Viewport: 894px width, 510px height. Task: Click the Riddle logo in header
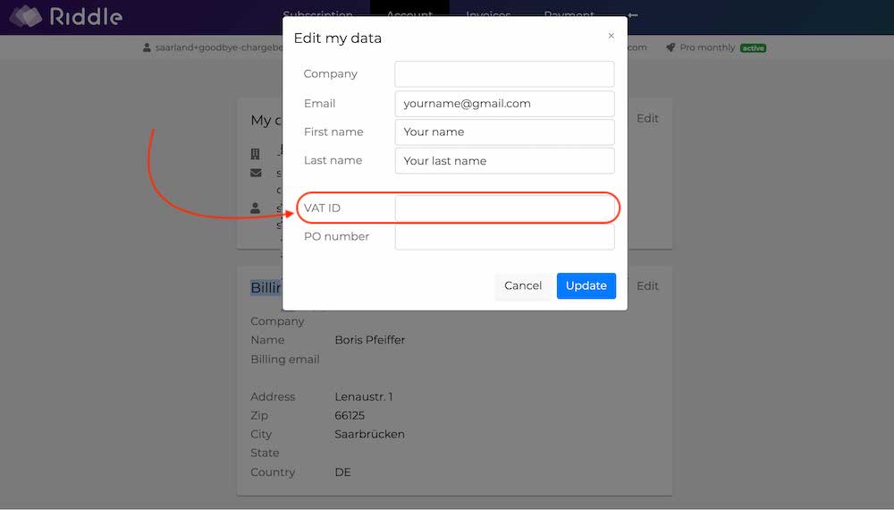coord(65,16)
